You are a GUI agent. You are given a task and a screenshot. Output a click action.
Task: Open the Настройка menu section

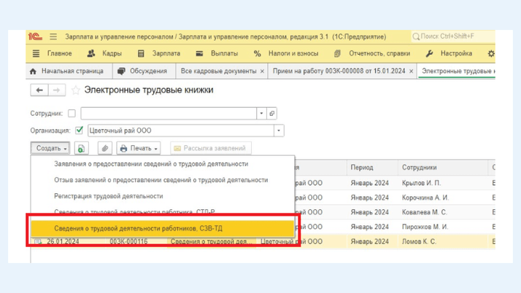tap(456, 53)
